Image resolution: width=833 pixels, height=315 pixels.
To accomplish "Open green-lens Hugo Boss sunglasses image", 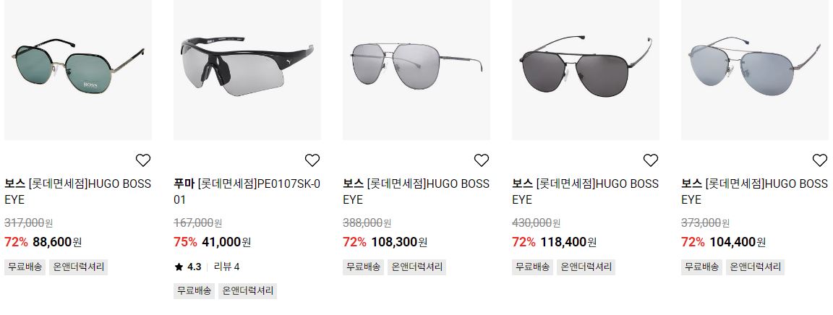I will [x=78, y=69].
